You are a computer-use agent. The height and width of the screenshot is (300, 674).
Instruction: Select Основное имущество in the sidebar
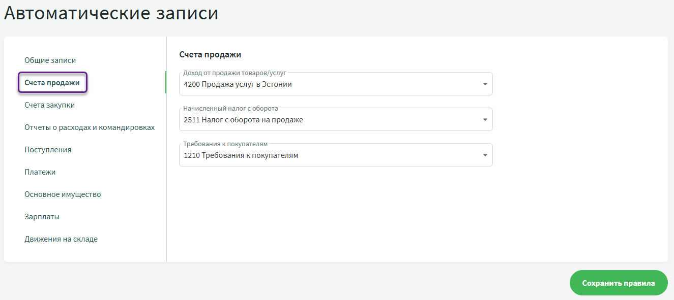pyautogui.click(x=63, y=194)
